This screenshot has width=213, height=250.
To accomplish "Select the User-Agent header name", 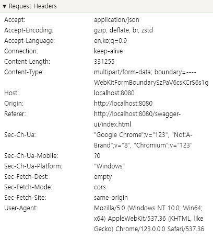I will [x=21, y=208].
